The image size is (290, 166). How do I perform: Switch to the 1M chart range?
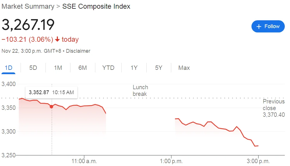(58, 68)
